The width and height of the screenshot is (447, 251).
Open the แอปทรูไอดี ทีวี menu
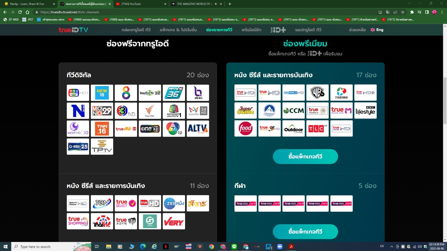pos(308,30)
